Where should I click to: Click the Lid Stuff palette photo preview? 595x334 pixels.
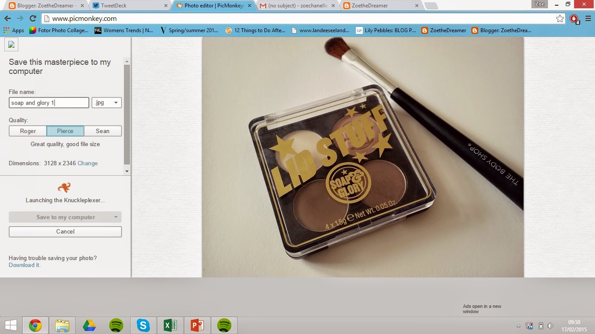point(363,157)
